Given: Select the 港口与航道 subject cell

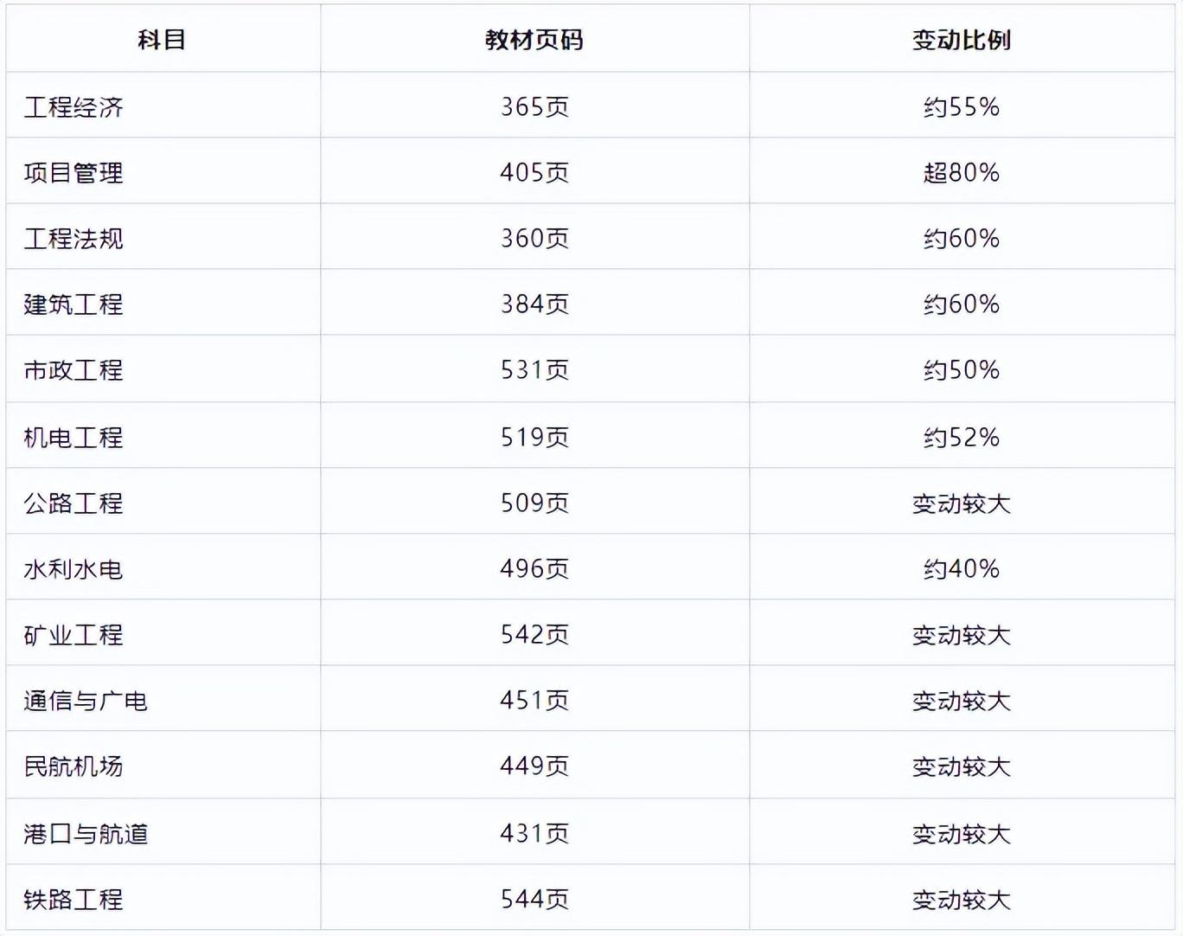Looking at the screenshot, I should [x=86, y=834].
